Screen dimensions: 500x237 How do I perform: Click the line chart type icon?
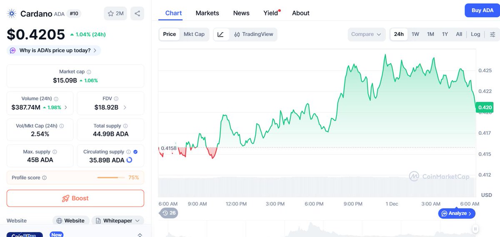click(x=221, y=34)
